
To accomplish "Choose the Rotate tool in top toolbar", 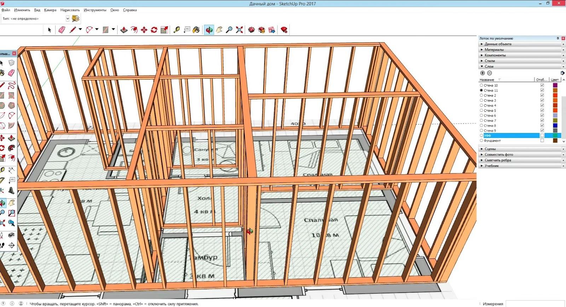I will (x=154, y=30).
